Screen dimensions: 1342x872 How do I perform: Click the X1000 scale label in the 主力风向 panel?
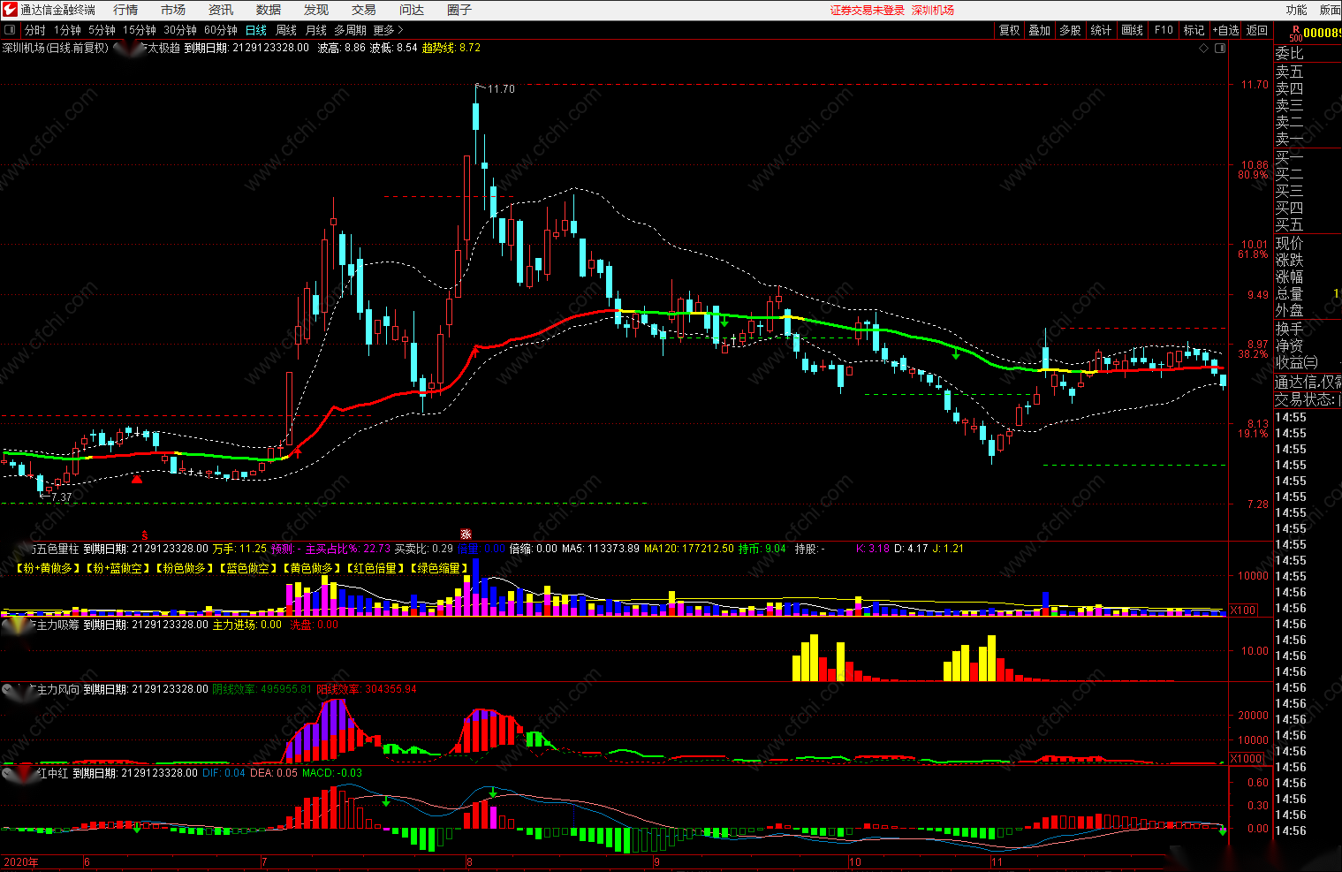coord(1247,759)
